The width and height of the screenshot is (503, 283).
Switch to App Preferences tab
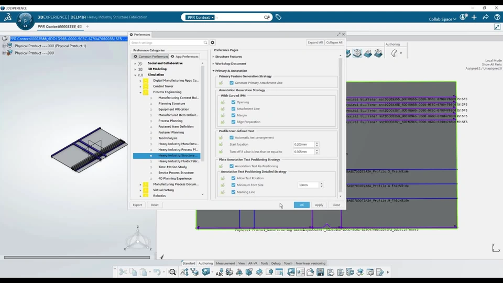(184, 57)
